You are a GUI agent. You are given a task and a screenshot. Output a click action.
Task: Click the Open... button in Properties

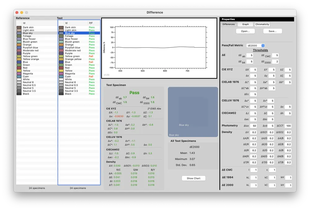245,31
